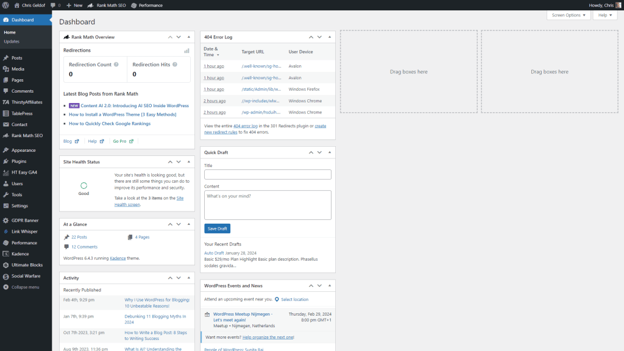
Task: Open Auto Draft recent draft
Action: pyautogui.click(x=214, y=253)
